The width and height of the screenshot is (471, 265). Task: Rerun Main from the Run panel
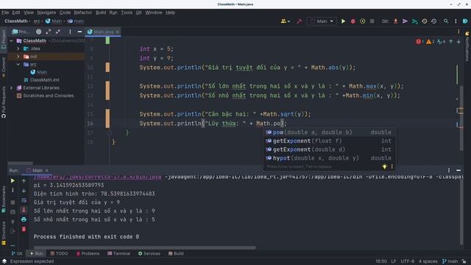pos(13,180)
